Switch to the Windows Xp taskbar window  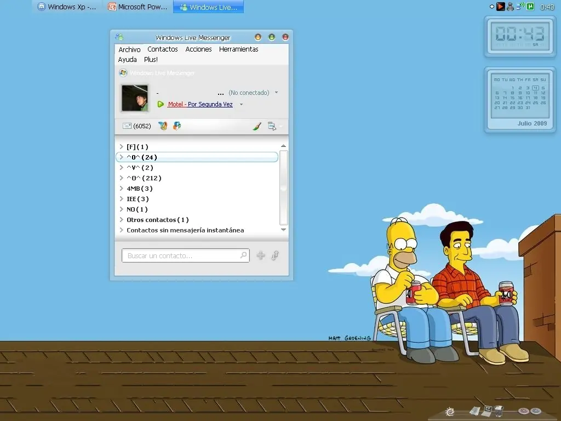coord(68,7)
